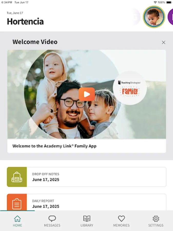Open the Settings tab
This screenshot has width=173, height=231.
click(x=156, y=221)
